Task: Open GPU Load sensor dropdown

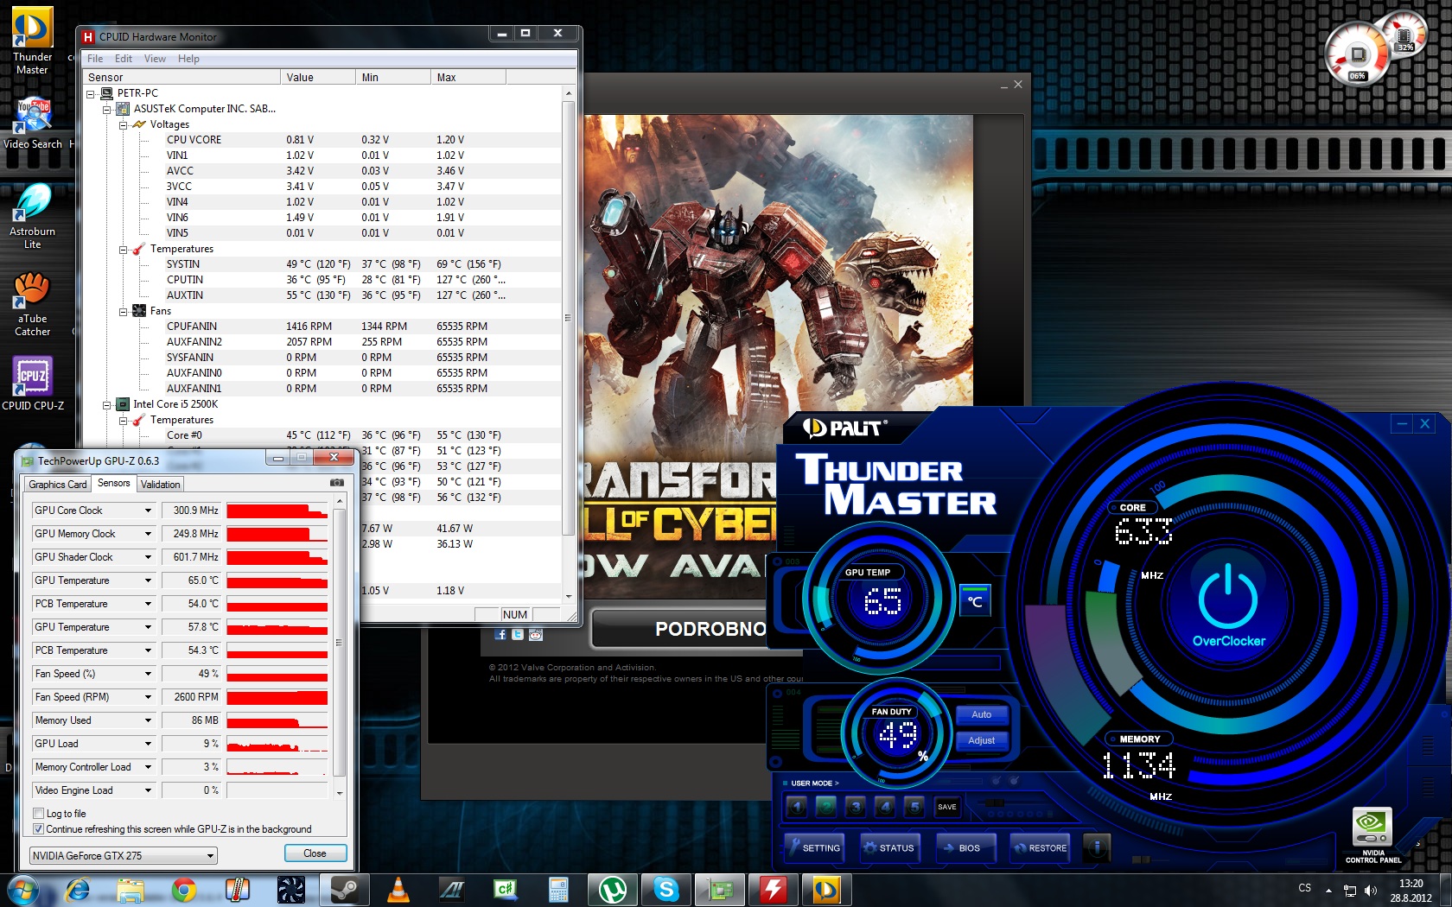Action: pyautogui.click(x=148, y=744)
